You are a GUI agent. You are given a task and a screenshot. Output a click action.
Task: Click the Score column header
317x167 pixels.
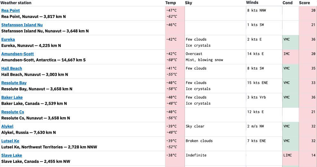pos(304,3)
